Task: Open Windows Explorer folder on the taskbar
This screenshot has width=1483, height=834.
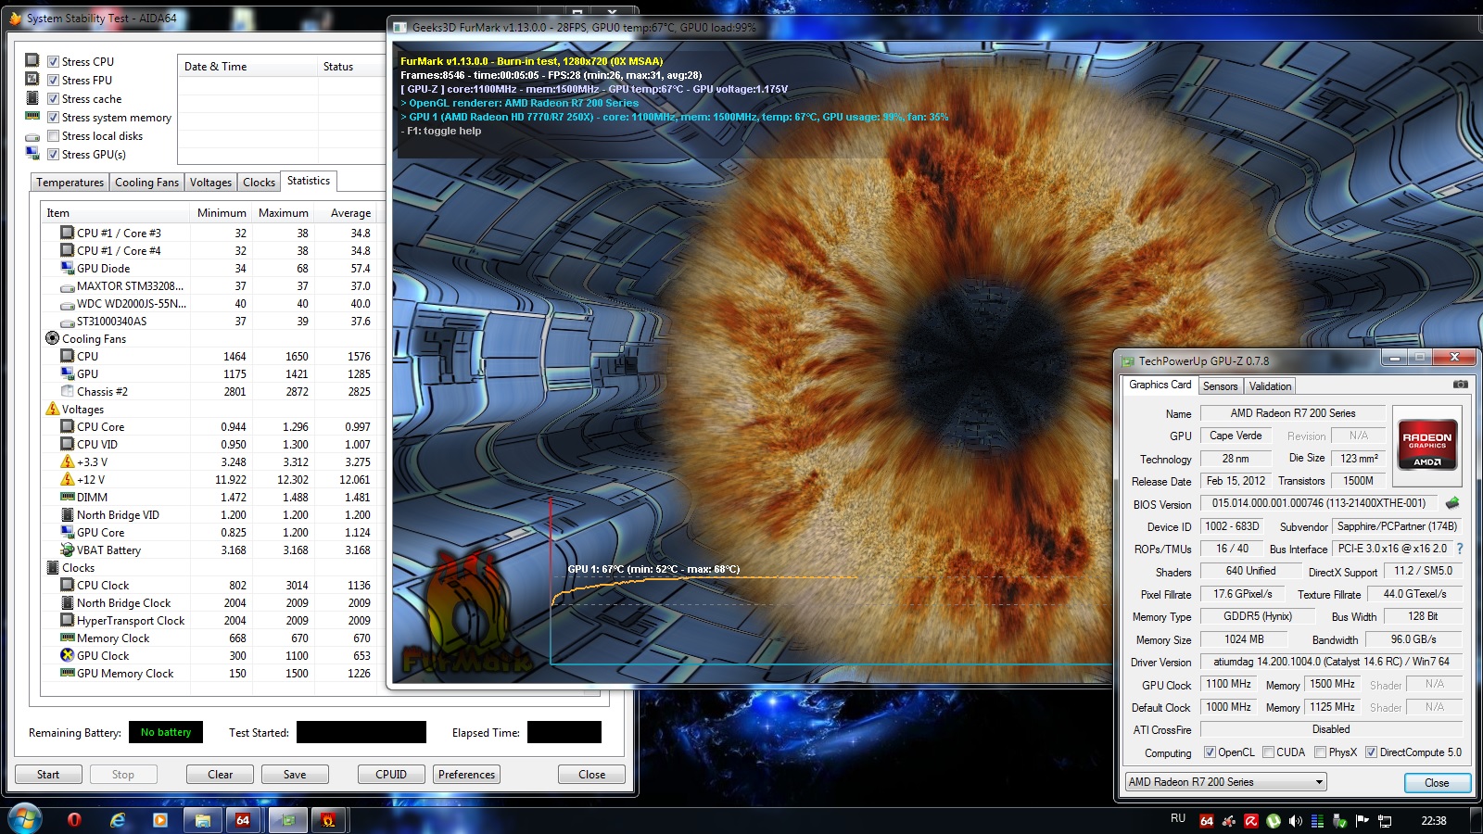Action: click(x=202, y=820)
